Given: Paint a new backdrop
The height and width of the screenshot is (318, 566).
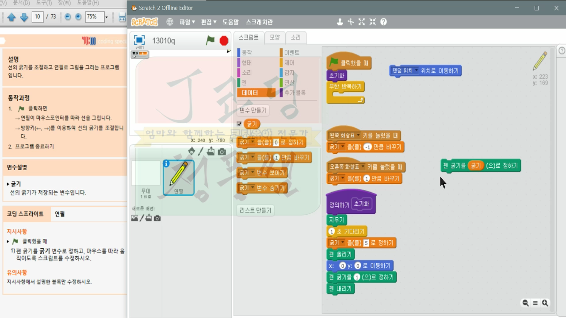Looking at the screenshot, I should 141,218.
